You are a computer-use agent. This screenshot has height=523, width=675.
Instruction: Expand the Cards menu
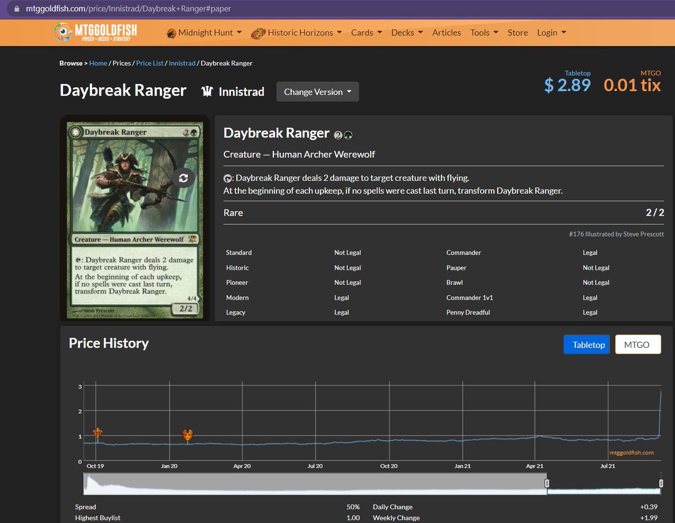pos(366,33)
